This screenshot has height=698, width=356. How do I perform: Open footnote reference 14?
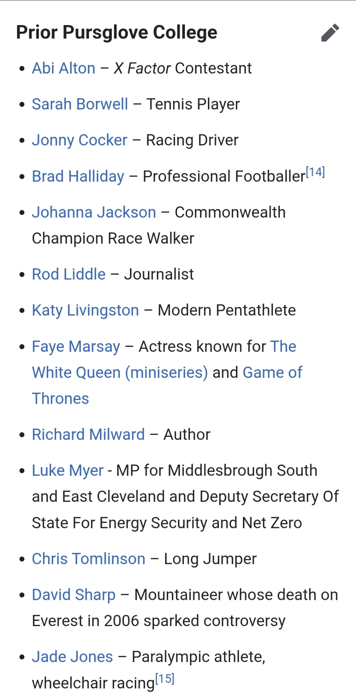click(x=315, y=172)
